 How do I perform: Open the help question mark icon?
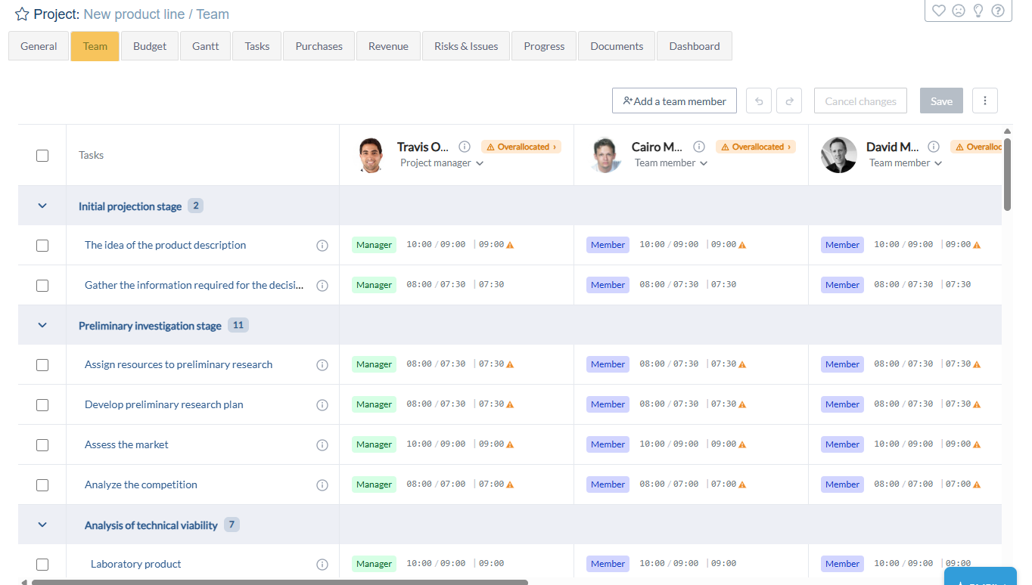(x=998, y=11)
